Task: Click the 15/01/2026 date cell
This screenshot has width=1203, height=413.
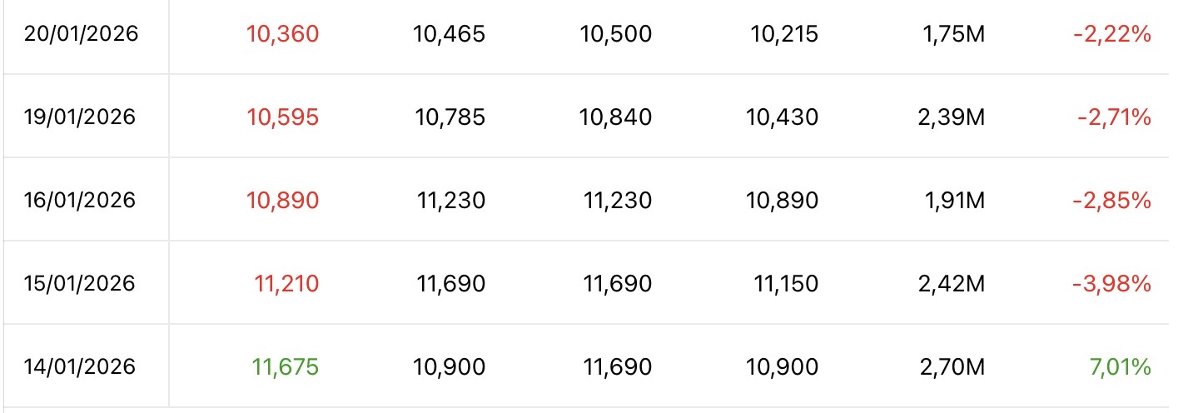Action: click(x=79, y=284)
